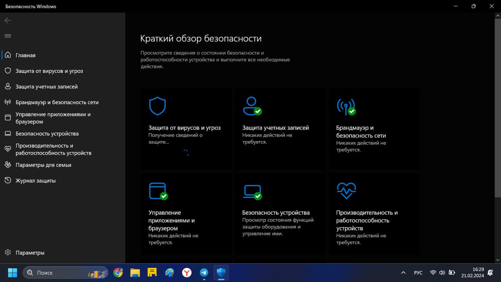Open the Windows Start menu
Viewport: 501px width, 282px height.
tap(13, 273)
